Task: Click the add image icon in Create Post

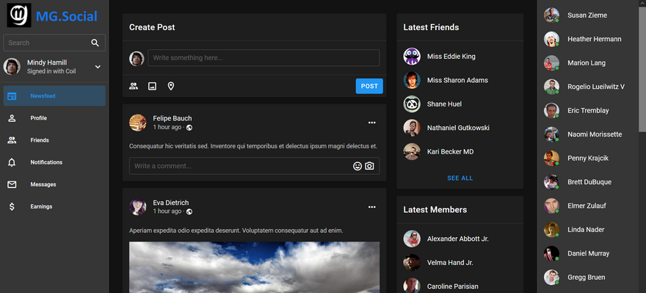Action: tap(153, 86)
